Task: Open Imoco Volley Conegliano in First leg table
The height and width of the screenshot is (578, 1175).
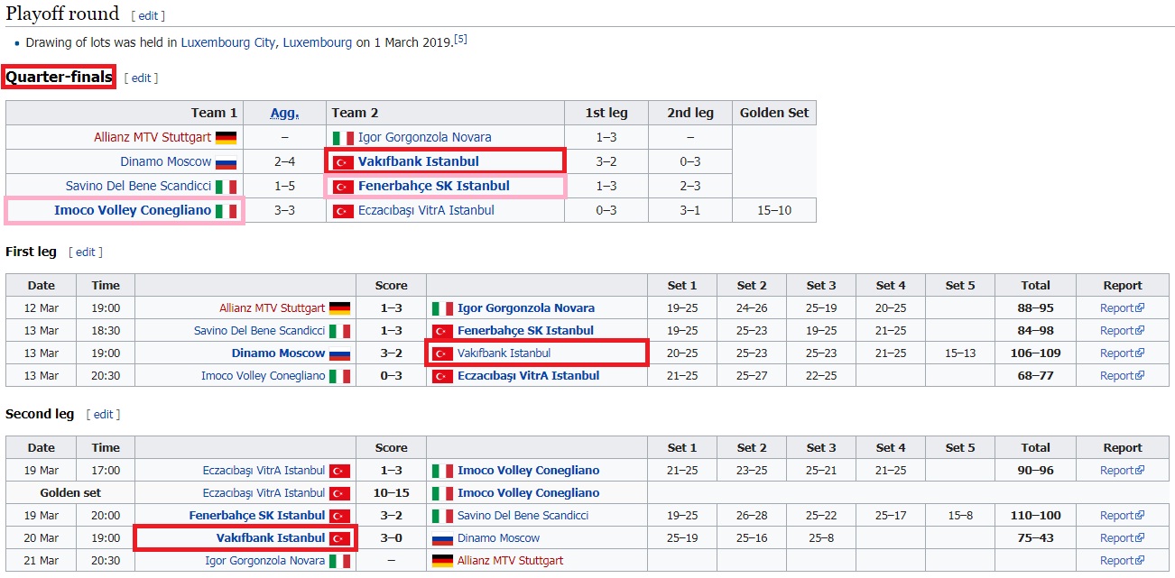Action: (x=263, y=376)
